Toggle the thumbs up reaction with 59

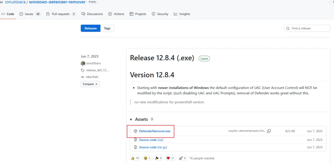(x=135, y=158)
